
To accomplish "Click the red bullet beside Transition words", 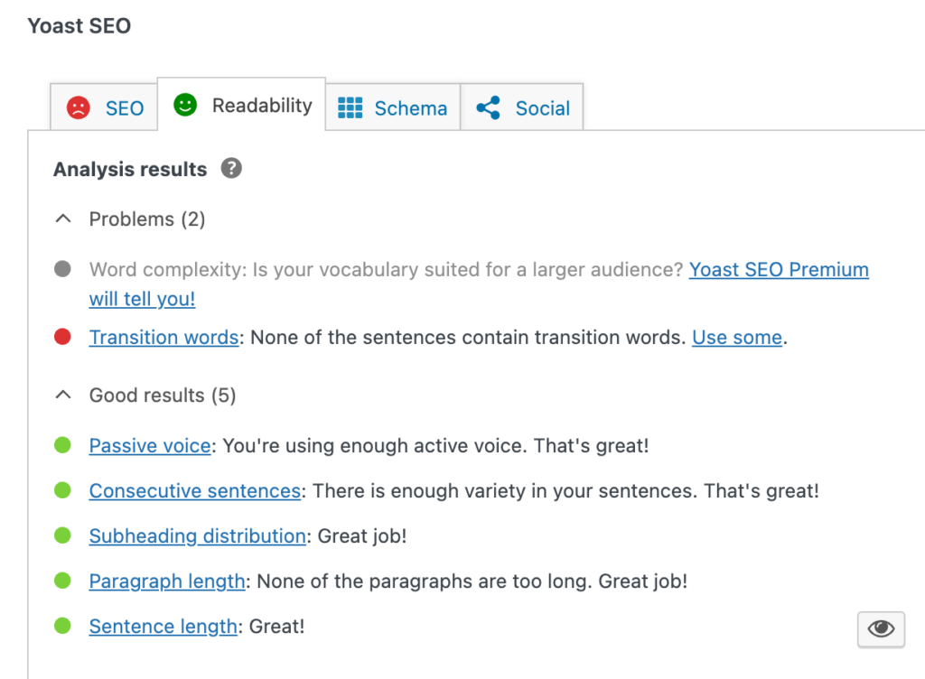I will click(x=62, y=338).
